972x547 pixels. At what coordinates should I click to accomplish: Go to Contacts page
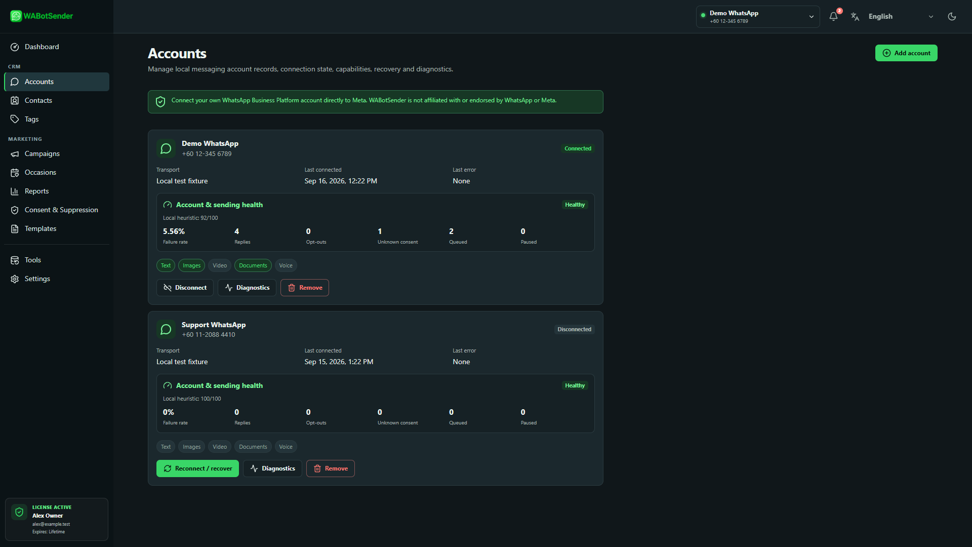(x=57, y=100)
